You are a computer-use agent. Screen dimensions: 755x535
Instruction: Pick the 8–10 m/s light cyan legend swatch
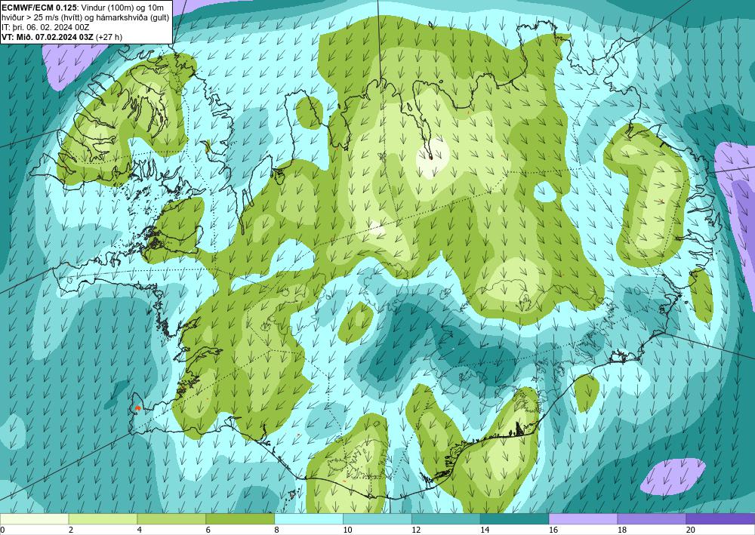point(309,519)
